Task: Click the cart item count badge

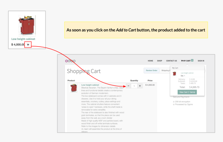Action: click(x=192, y=60)
